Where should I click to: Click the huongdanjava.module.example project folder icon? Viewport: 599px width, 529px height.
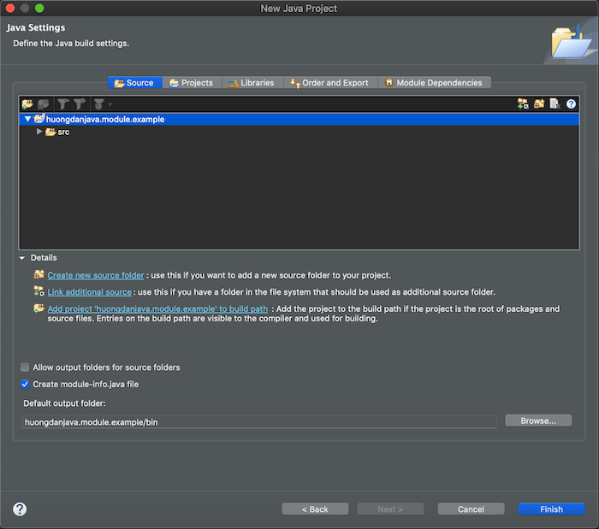click(x=39, y=119)
